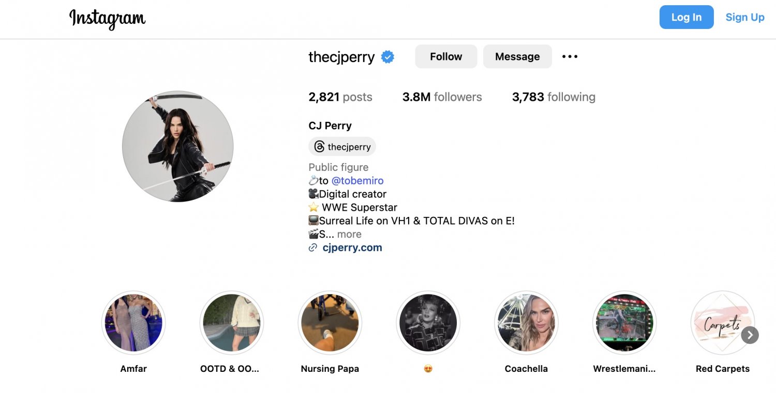This screenshot has width=776, height=393.
Task: Open the three-dots options menu
Action: [x=570, y=56]
